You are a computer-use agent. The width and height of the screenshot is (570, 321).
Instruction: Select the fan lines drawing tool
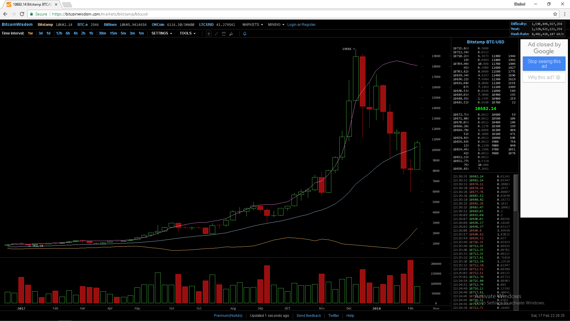[x=231, y=34]
